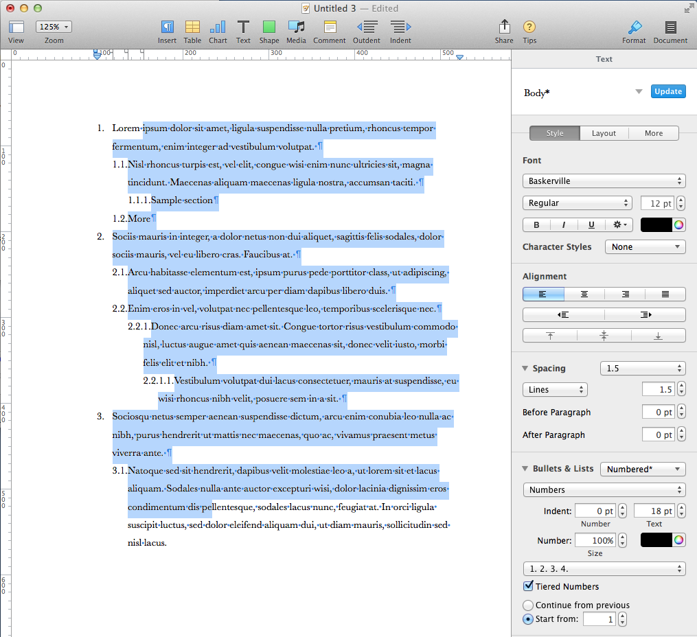Viewport: 697px width, 637px height.
Task: Select Continue from previous radio button
Action: [528, 605]
